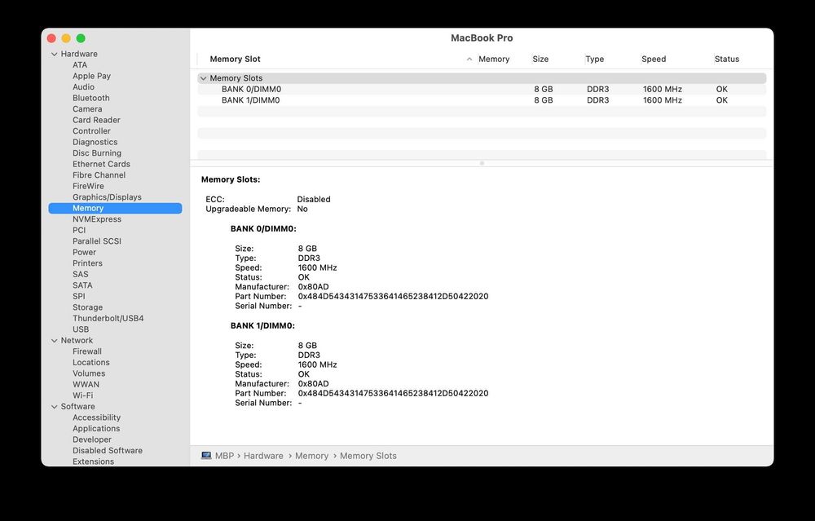Image resolution: width=815 pixels, height=521 pixels.
Task: Open Apple Pay in the sidebar
Action: pyautogui.click(x=91, y=76)
